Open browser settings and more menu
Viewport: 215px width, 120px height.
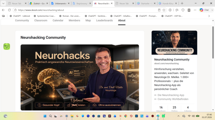pos(195,10)
